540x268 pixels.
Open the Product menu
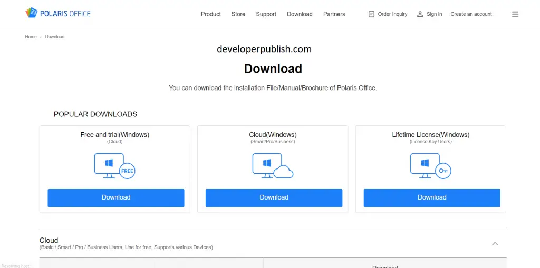[x=211, y=14]
